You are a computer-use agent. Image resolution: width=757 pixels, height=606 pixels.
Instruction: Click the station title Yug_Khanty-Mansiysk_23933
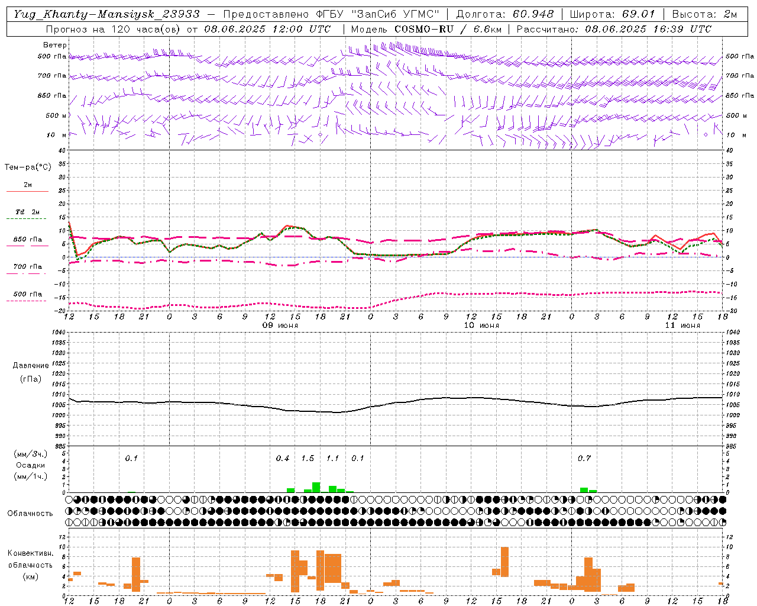click(x=106, y=14)
